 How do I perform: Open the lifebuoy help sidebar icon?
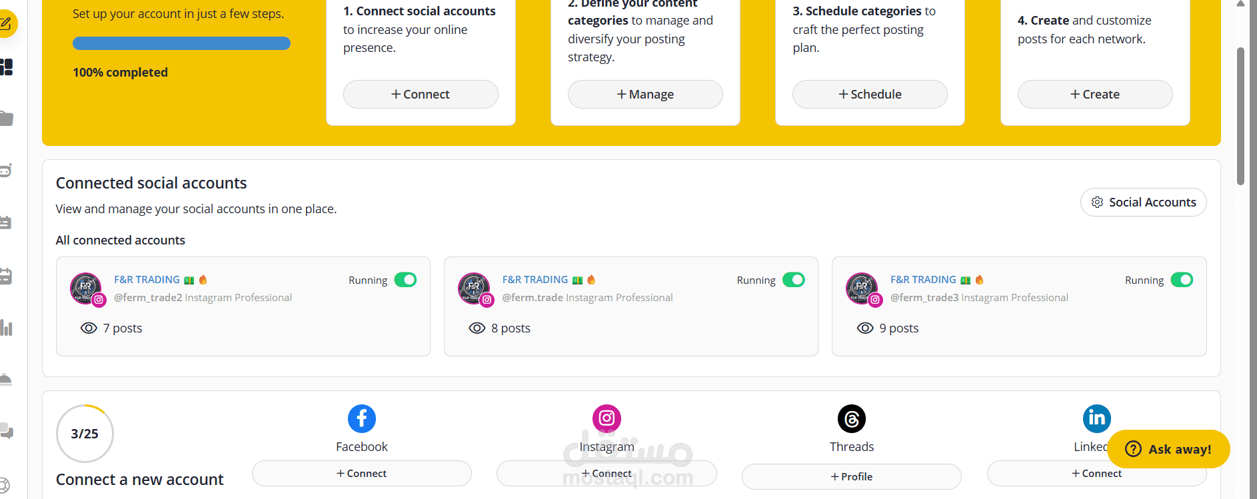pyautogui.click(x=5, y=486)
